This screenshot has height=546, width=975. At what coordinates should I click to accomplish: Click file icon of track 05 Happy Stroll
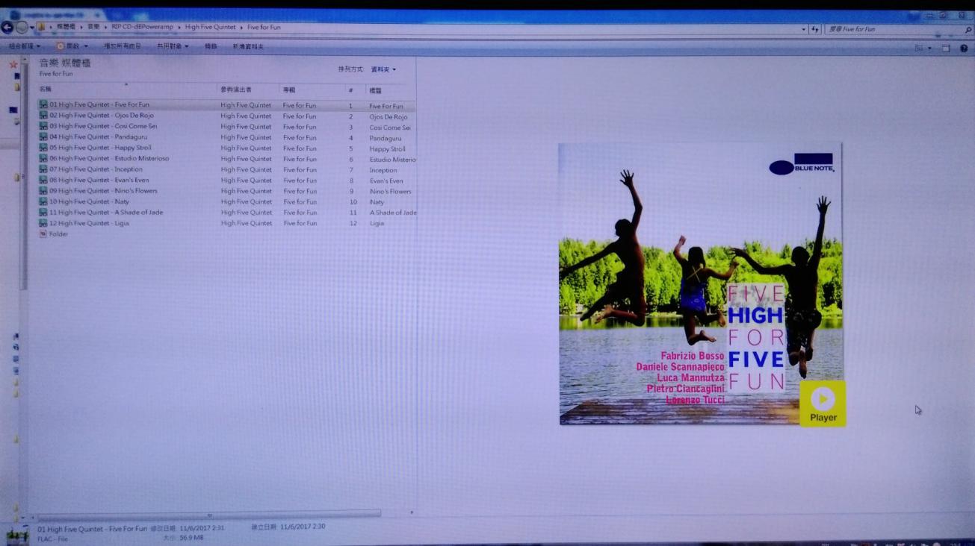pyautogui.click(x=43, y=148)
